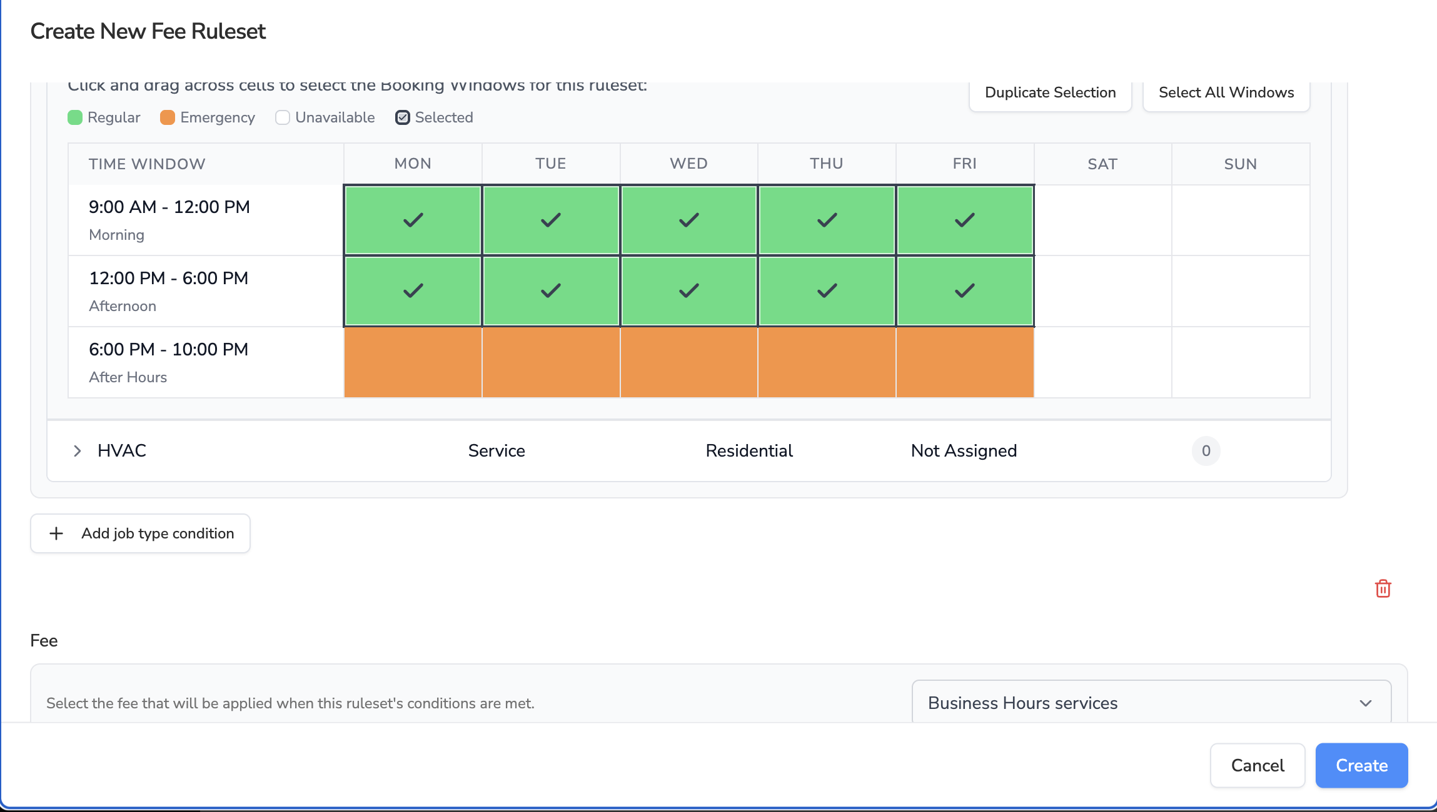
Task: Expand the HVAC row chevron
Action: (78, 451)
